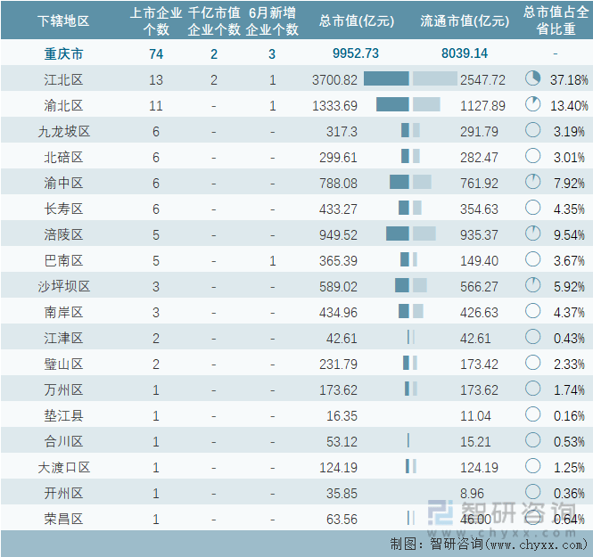The width and height of the screenshot is (593, 557).
Task: Select the circle icon in 垫江县 row
Action: (533, 415)
